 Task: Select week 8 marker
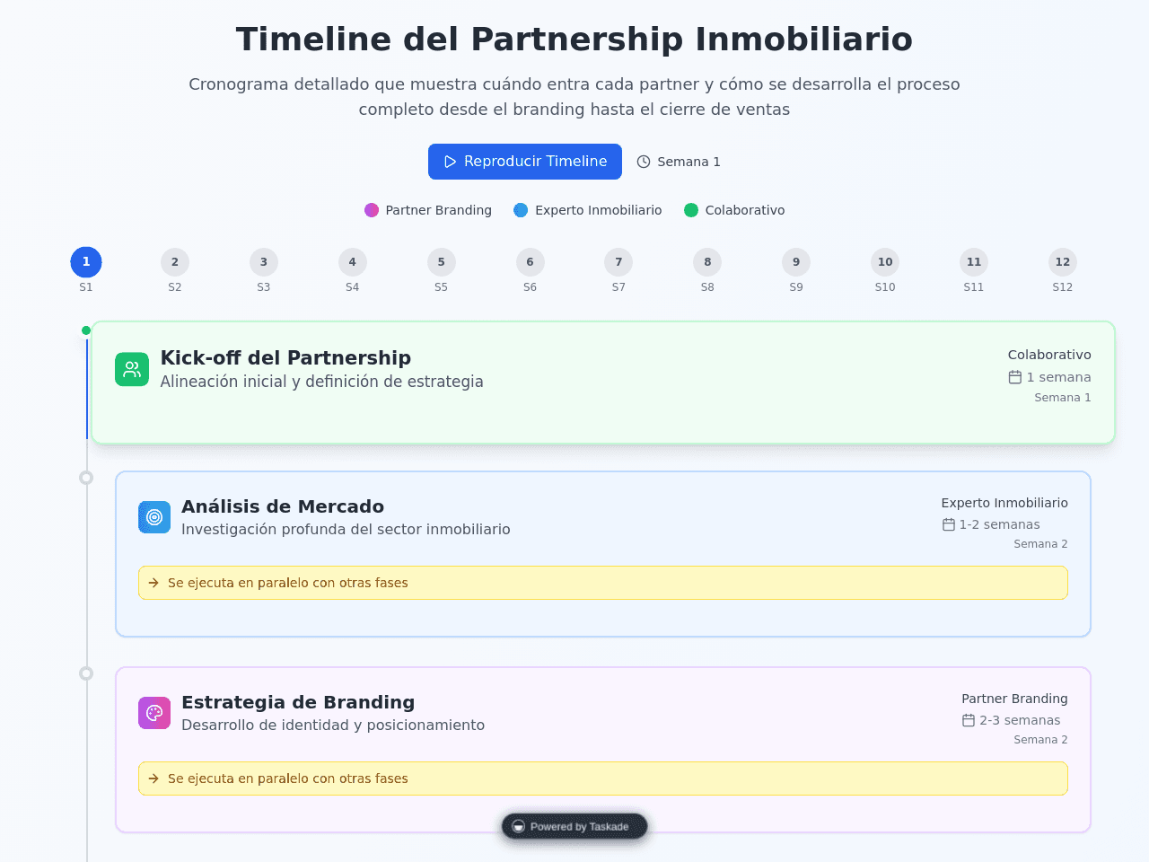[x=707, y=262]
